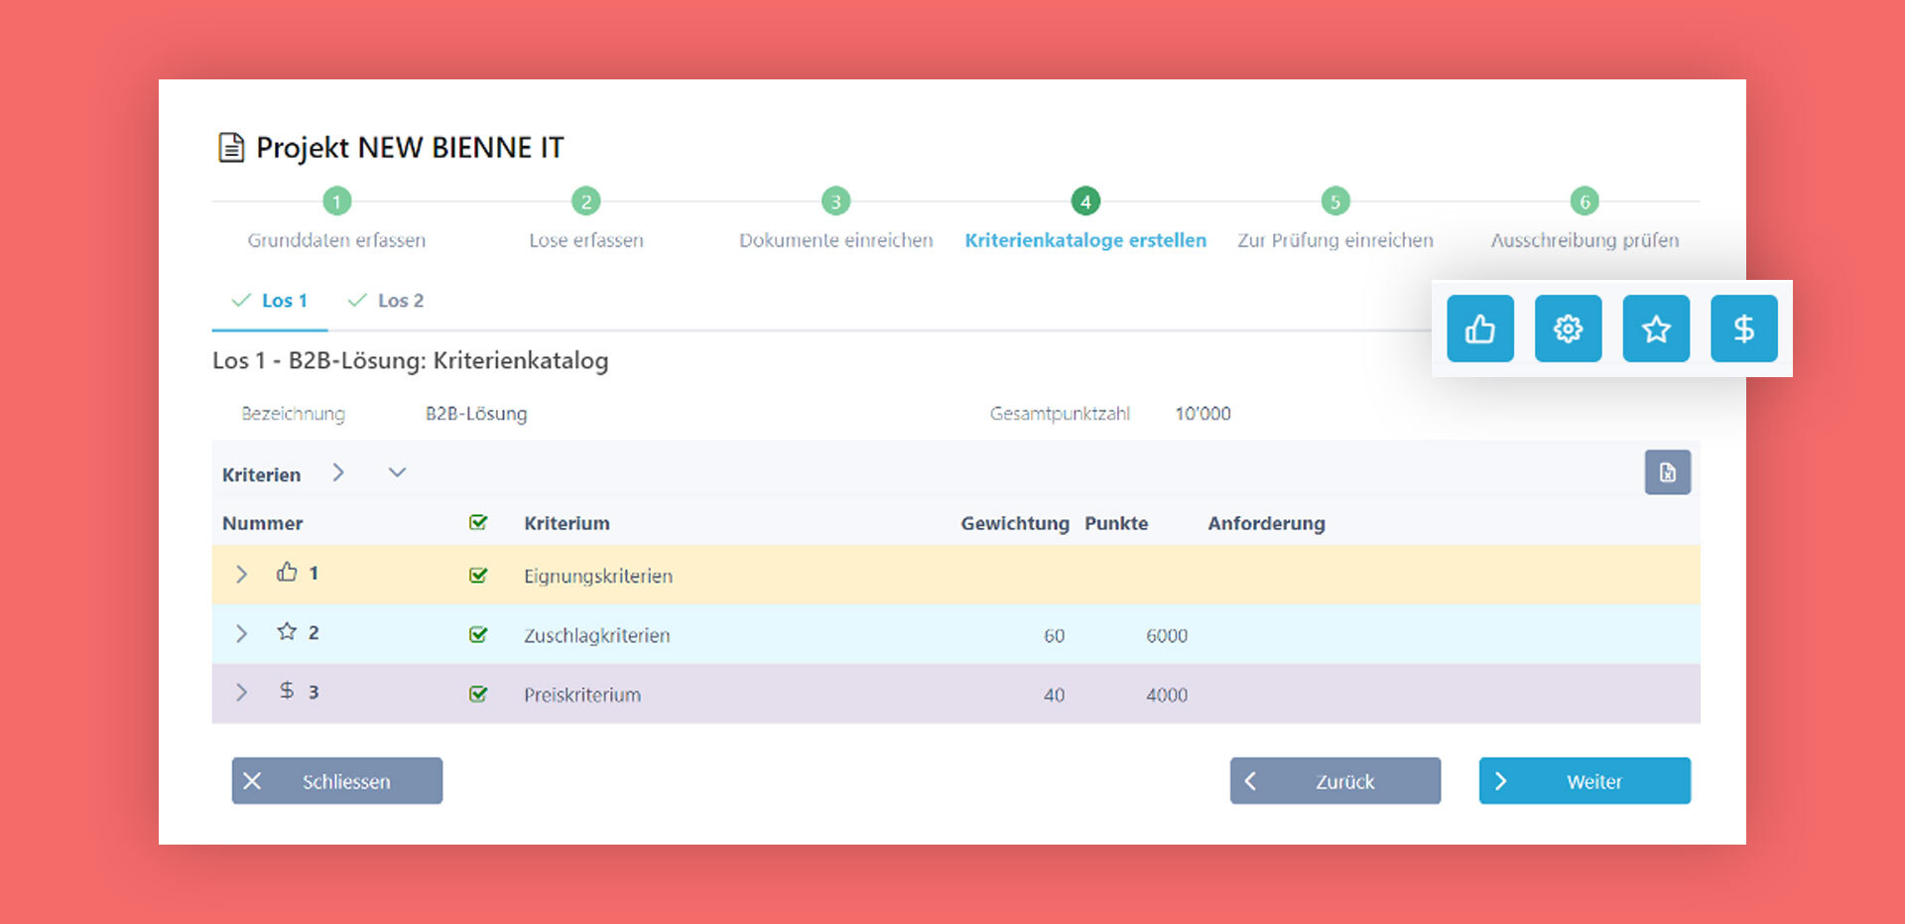The width and height of the screenshot is (1905, 924).
Task: Export criteria via the Excel file icon
Action: 1667,472
